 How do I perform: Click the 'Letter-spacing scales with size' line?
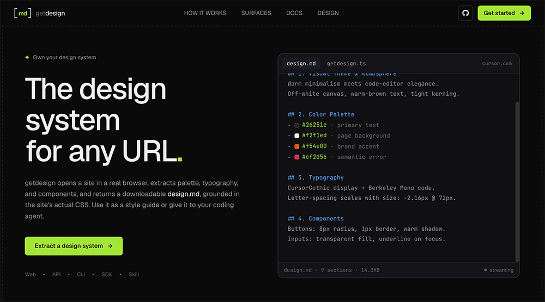(x=372, y=198)
